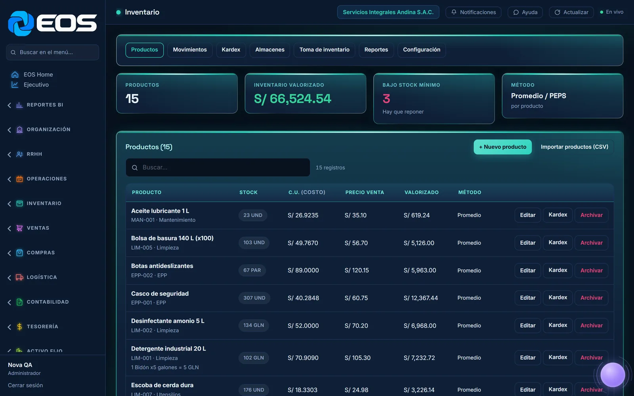Open Notificaciones

[474, 12]
